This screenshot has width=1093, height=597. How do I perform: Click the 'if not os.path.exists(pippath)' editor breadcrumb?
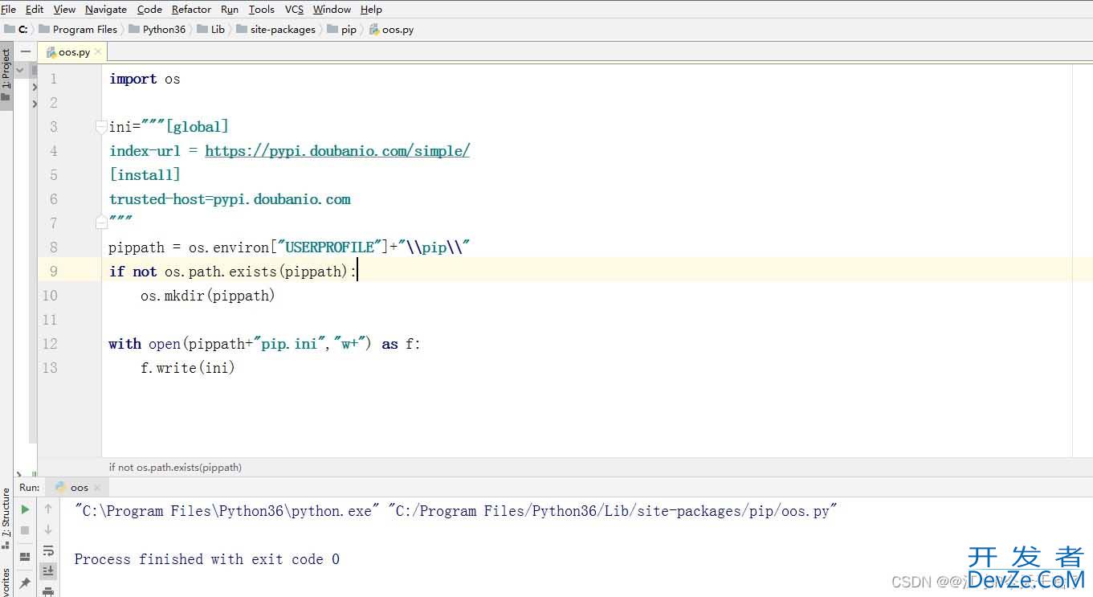click(x=175, y=467)
